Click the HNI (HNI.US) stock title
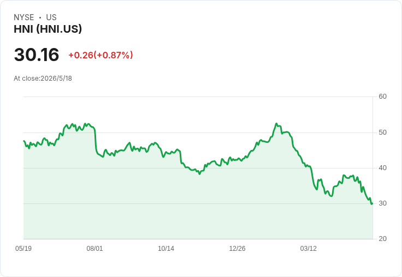Viewport: 402px width, 277px height. pyautogui.click(x=48, y=29)
